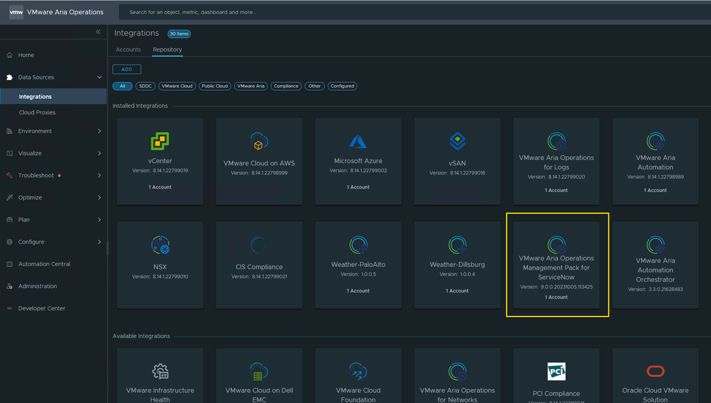
Task: Enable the Public Cloud filter
Action: 215,86
